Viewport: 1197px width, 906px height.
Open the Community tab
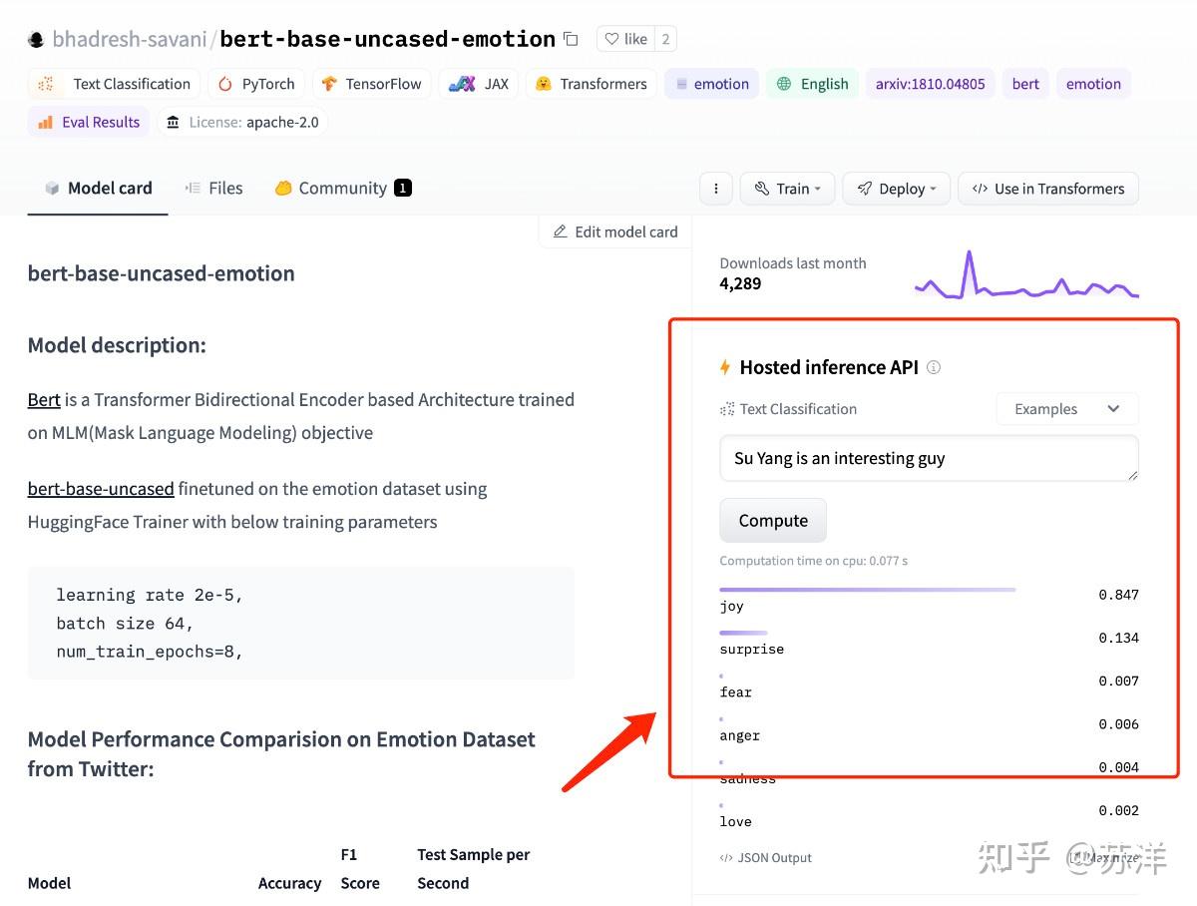(x=342, y=188)
